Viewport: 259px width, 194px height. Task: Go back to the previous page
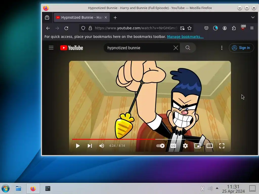point(48,28)
